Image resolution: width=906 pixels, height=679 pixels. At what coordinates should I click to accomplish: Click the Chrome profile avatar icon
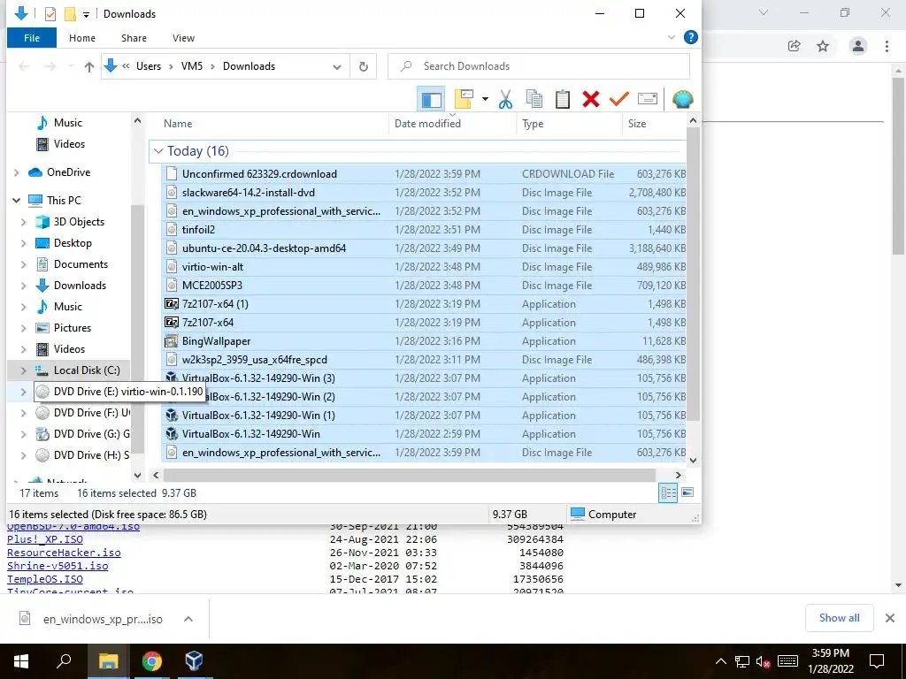coord(858,46)
